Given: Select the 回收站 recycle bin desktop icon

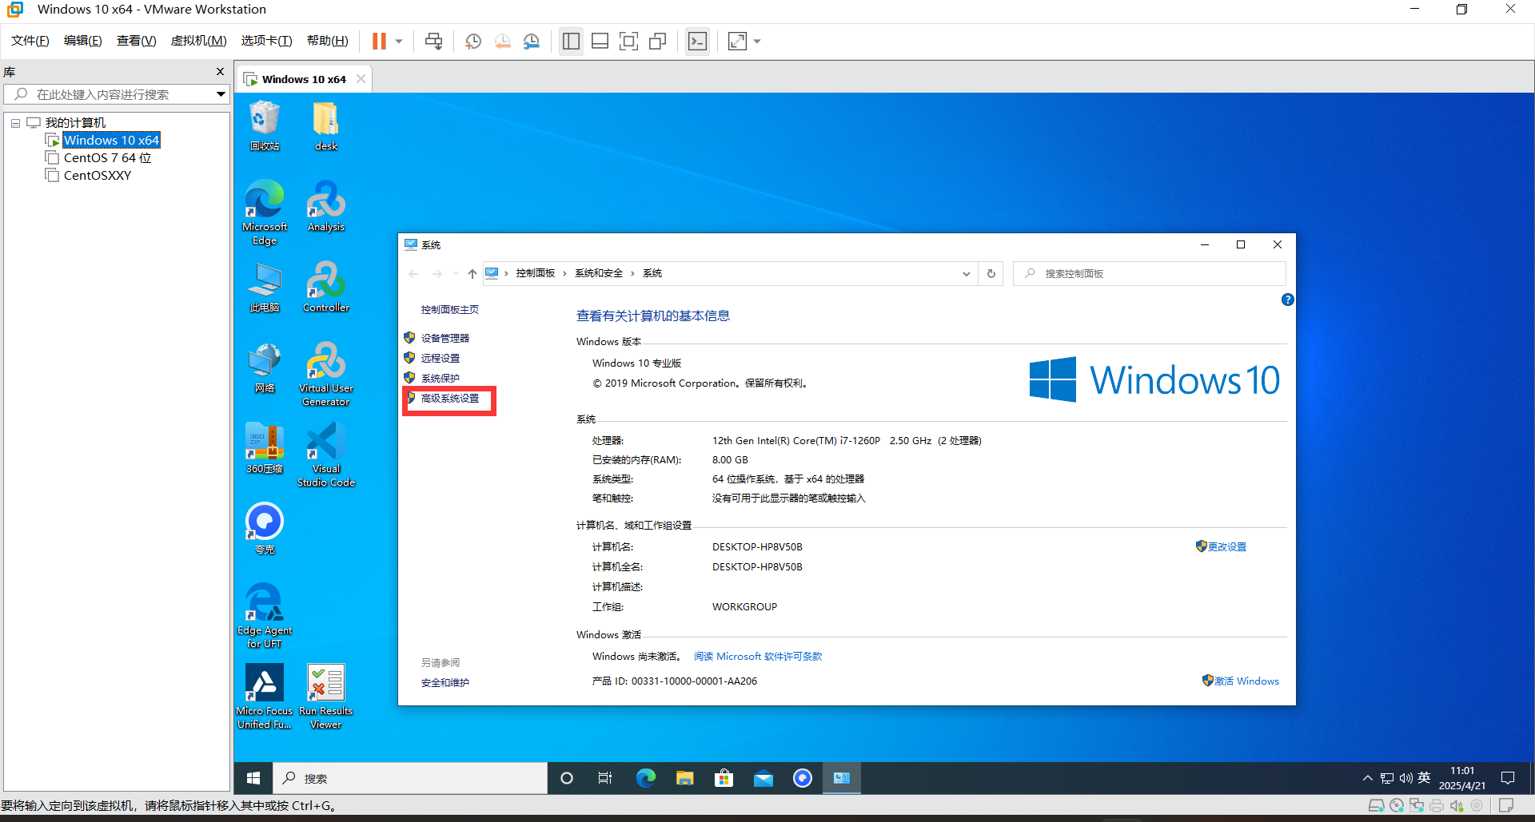Looking at the screenshot, I should click(265, 125).
